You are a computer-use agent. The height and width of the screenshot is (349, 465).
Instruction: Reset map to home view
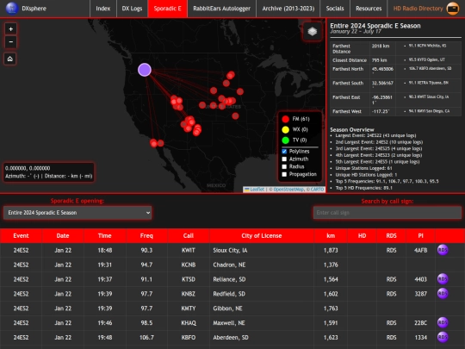(x=10, y=59)
